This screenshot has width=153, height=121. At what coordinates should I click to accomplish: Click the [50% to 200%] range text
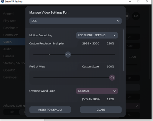pos(91,99)
